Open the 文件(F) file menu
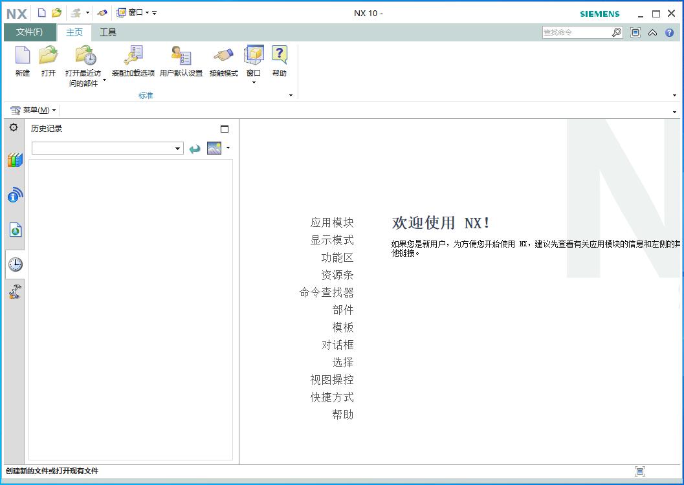This screenshot has height=485, width=684. [30, 32]
